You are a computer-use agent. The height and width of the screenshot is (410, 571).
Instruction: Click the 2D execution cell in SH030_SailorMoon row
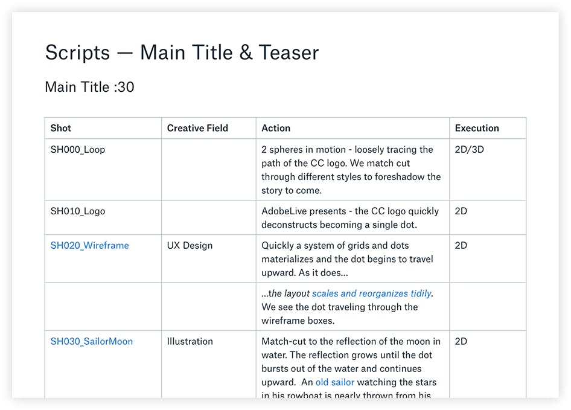(x=461, y=342)
